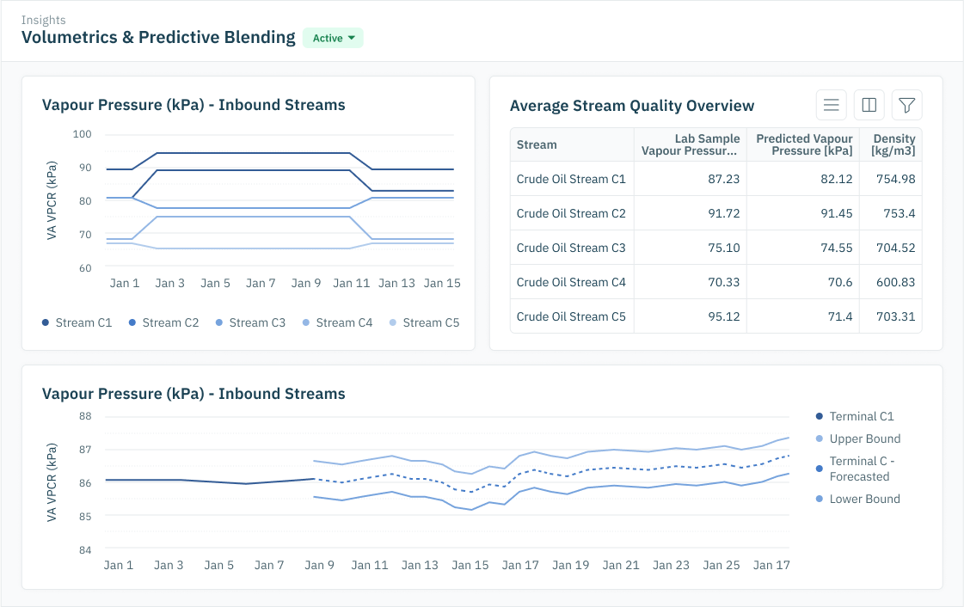Toggle Stream C4 legend entry
Image resolution: width=964 pixels, height=607 pixels.
pos(337,322)
